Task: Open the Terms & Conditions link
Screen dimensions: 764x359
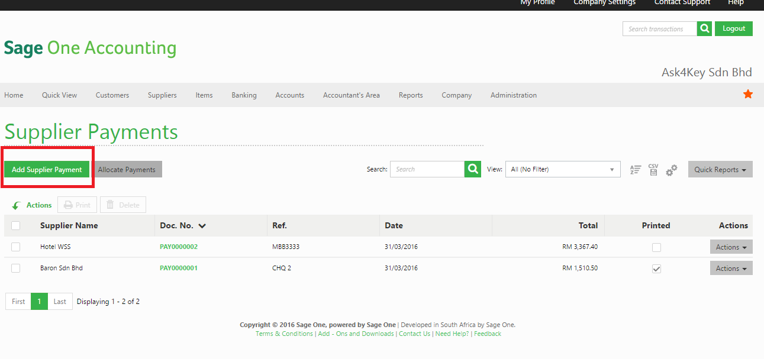Action: (x=284, y=334)
